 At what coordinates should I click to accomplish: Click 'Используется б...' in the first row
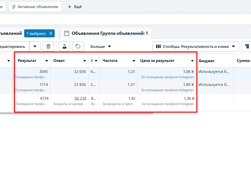[x=214, y=72]
